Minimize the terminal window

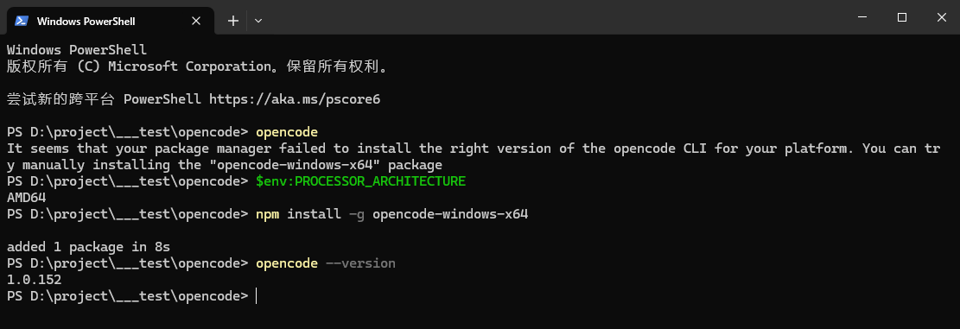[862, 18]
